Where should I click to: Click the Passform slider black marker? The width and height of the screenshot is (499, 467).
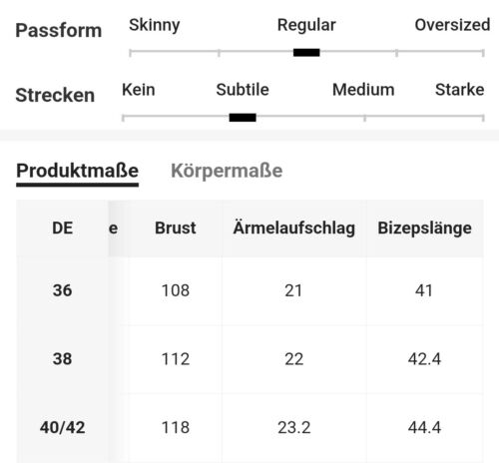click(306, 53)
